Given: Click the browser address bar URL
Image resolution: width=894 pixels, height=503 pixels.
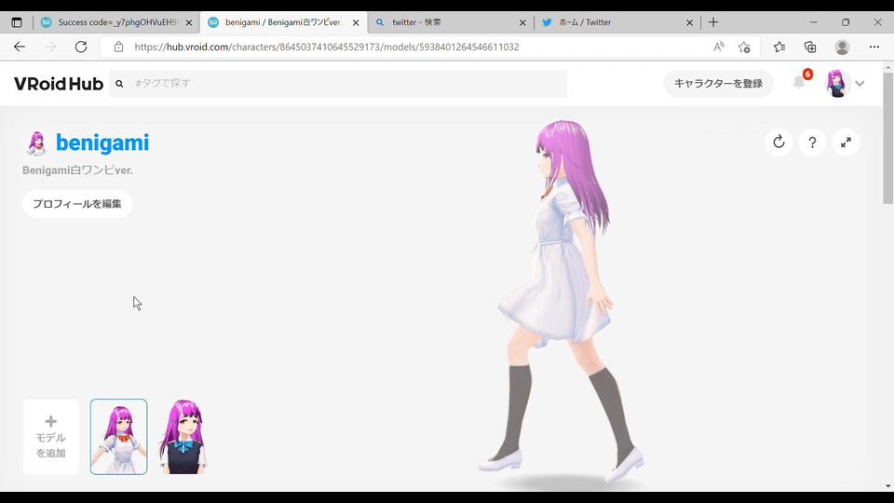Looking at the screenshot, I should pyautogui.click(x=327, y=47).
